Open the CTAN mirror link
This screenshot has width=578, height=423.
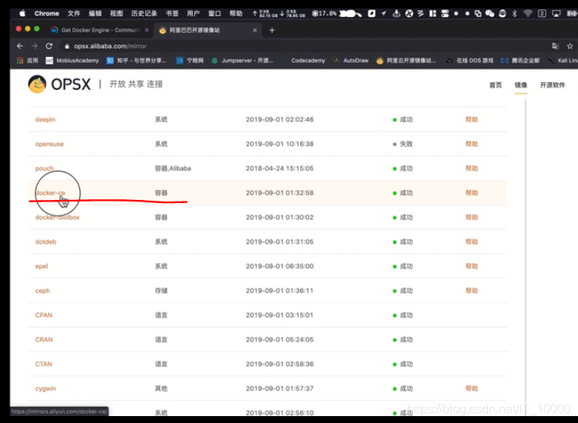tap(44, 364)
